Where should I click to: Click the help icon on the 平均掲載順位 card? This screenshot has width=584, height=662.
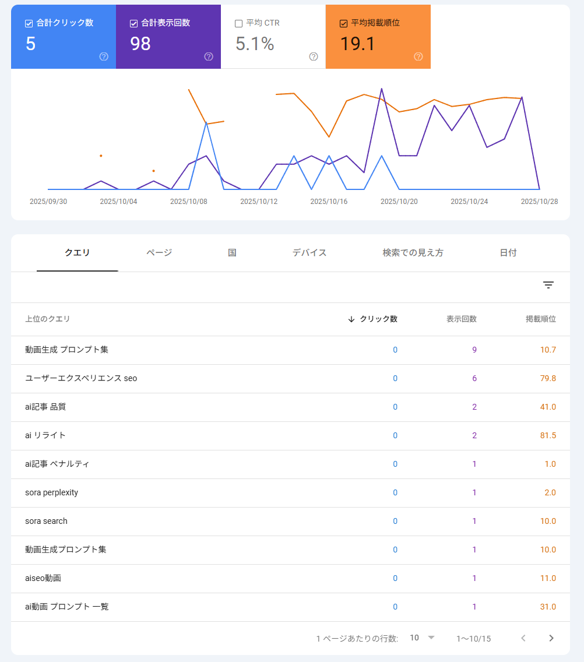(x=418, y=57)
